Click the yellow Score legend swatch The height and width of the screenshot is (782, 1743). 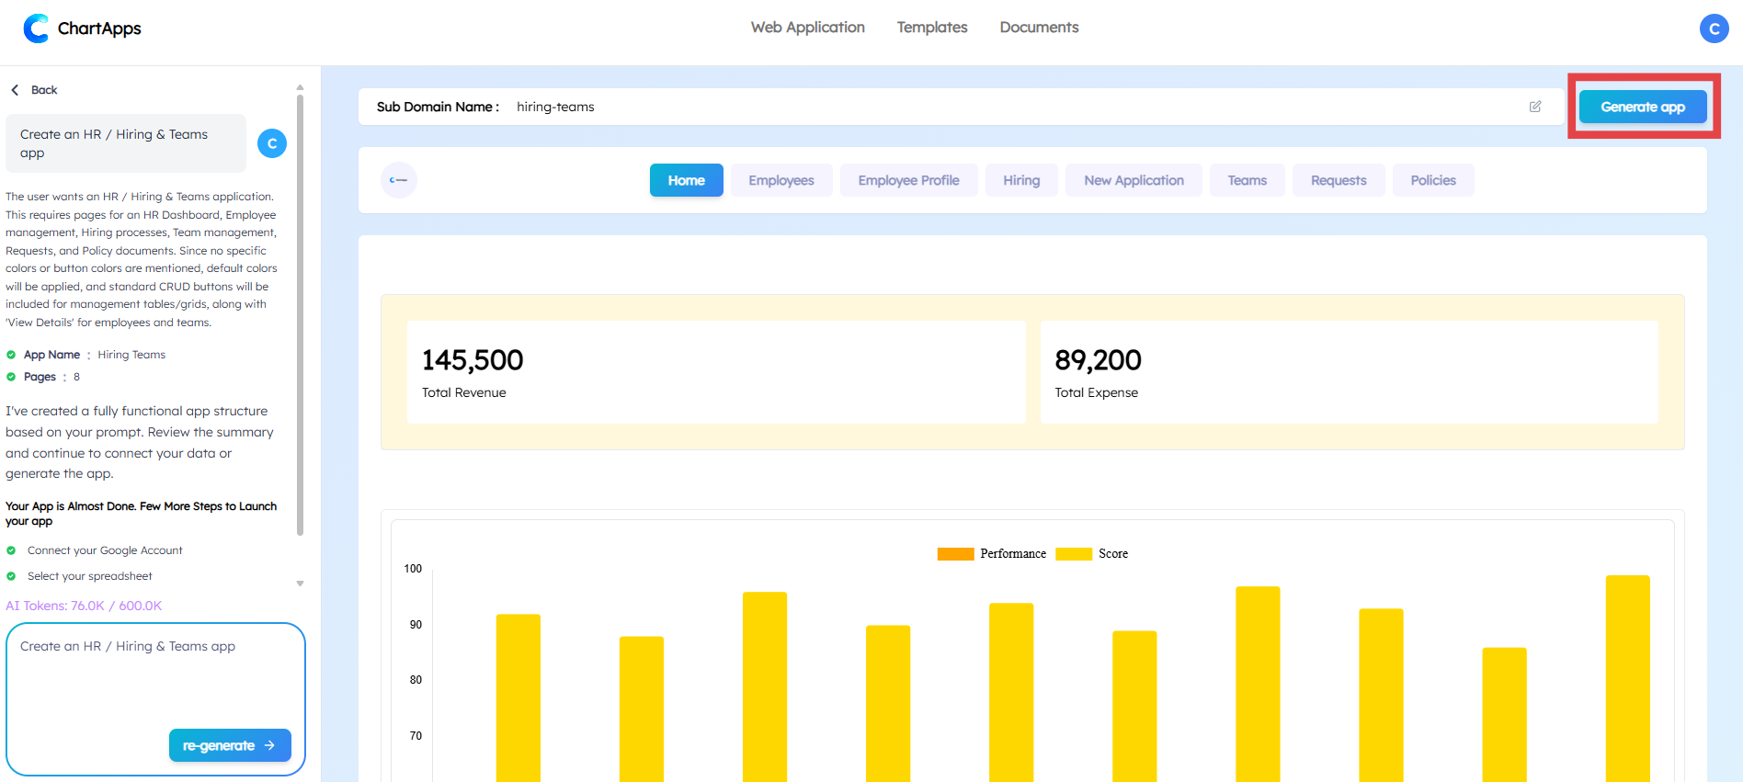[1074, 554]
